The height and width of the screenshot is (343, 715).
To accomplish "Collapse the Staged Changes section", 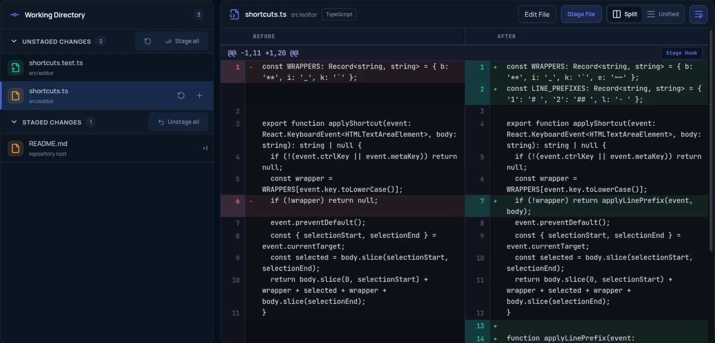I will (x=14, y=122).
